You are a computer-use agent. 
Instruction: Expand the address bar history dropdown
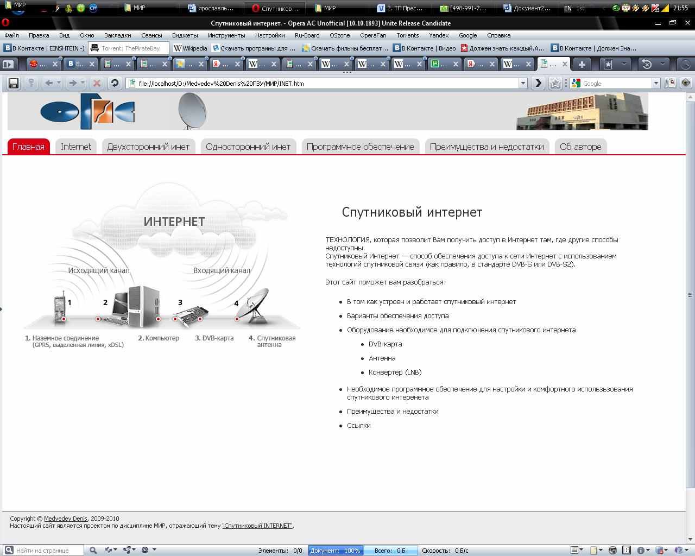[523, 83]
